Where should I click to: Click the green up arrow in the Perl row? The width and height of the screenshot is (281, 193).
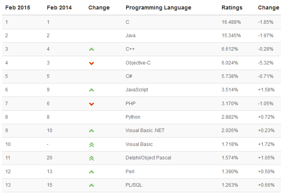click(92, 172)
